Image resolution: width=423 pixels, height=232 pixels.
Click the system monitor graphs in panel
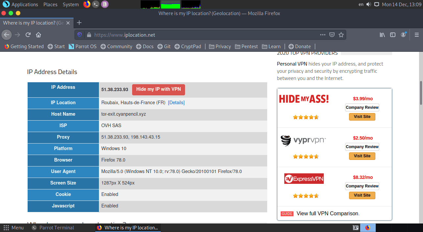pos(171,4)
